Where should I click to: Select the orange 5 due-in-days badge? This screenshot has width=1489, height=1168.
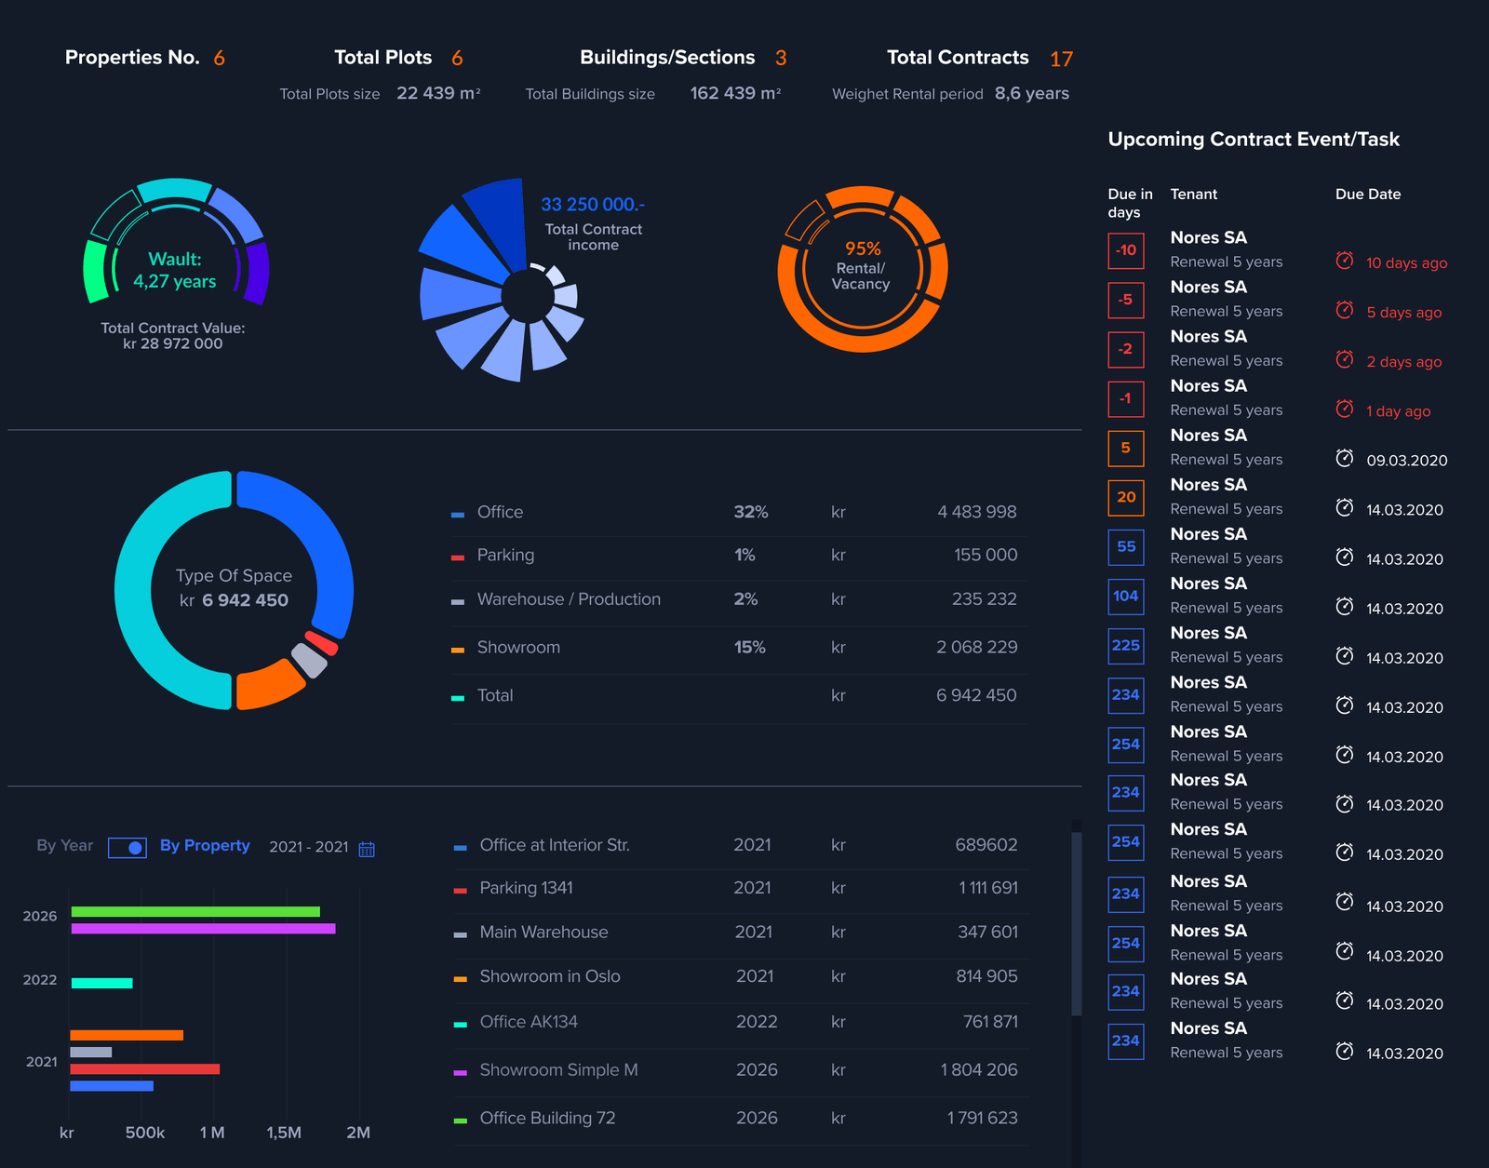(x=1126, y=448)
